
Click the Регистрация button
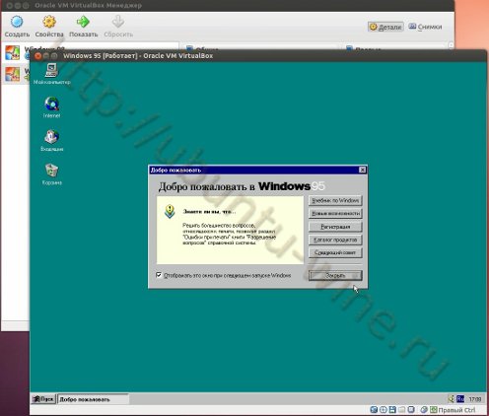coord(335,227)
